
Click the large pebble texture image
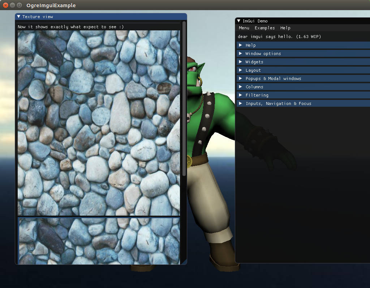99,123
